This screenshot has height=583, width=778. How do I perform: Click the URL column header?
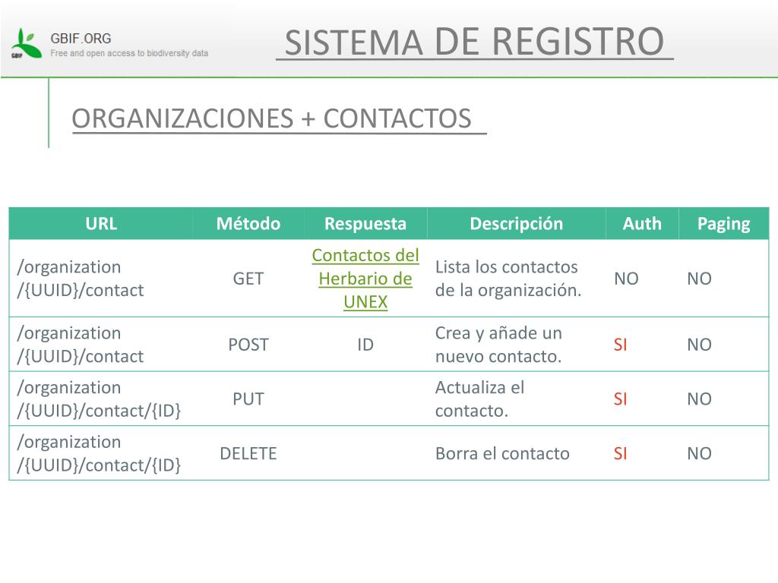tap(101, 224)
